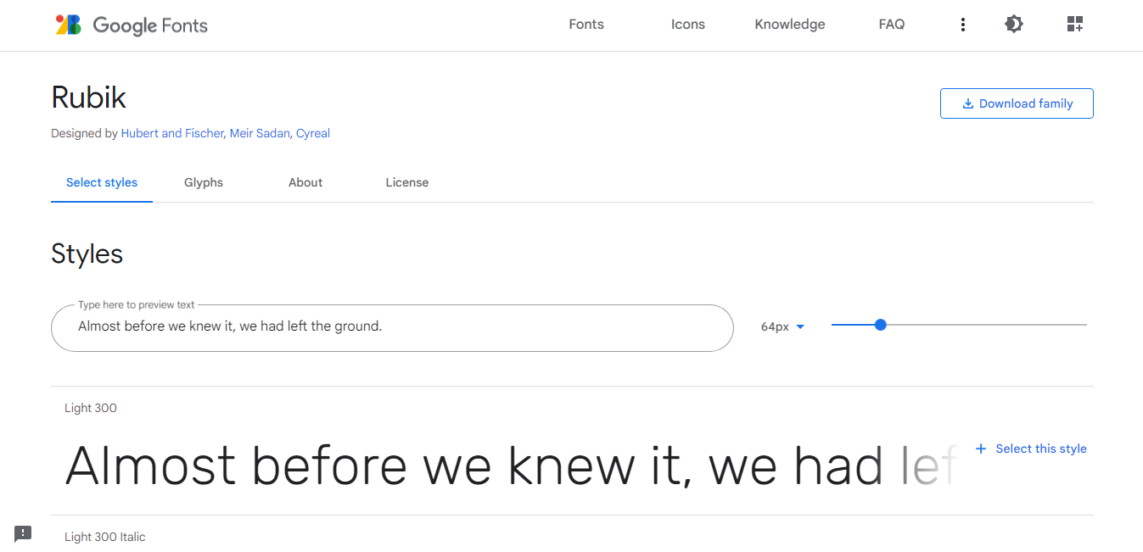This screenshot has height=552, width=1143.
Task: Click the download icon in Download family button
Action: [x=967, y=103]
